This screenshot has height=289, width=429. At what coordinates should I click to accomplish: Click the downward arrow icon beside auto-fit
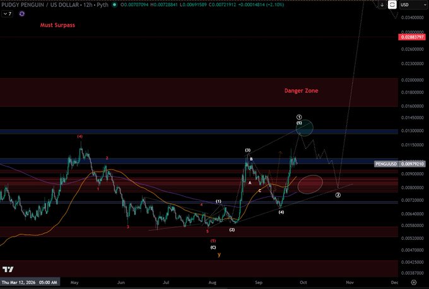point(382,4)
